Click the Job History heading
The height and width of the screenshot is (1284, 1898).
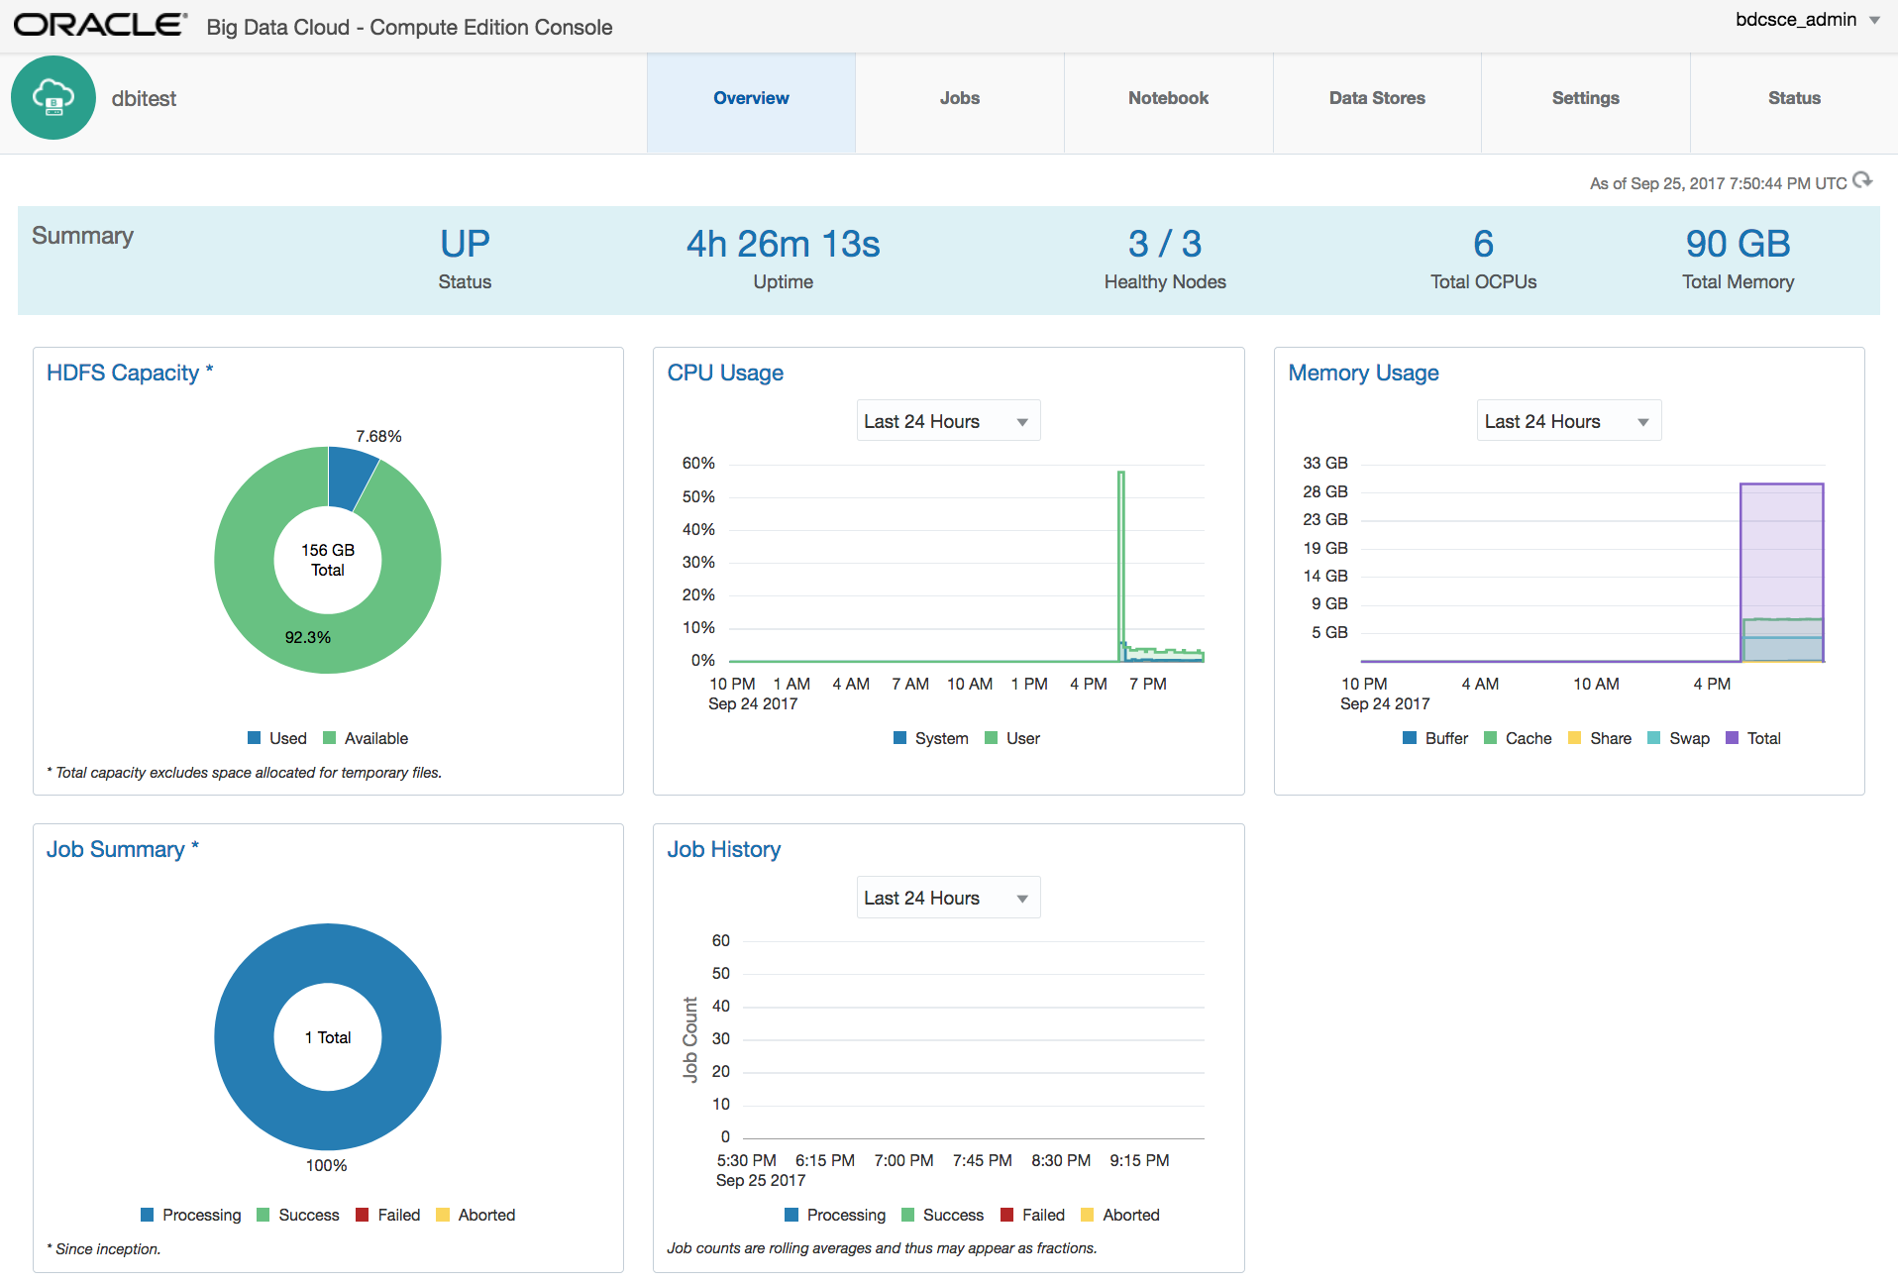[x=723, y=849]
